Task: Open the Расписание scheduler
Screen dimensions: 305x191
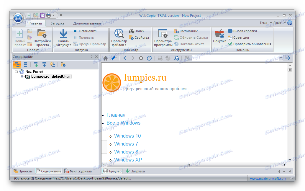Action: tap(186, 31)
